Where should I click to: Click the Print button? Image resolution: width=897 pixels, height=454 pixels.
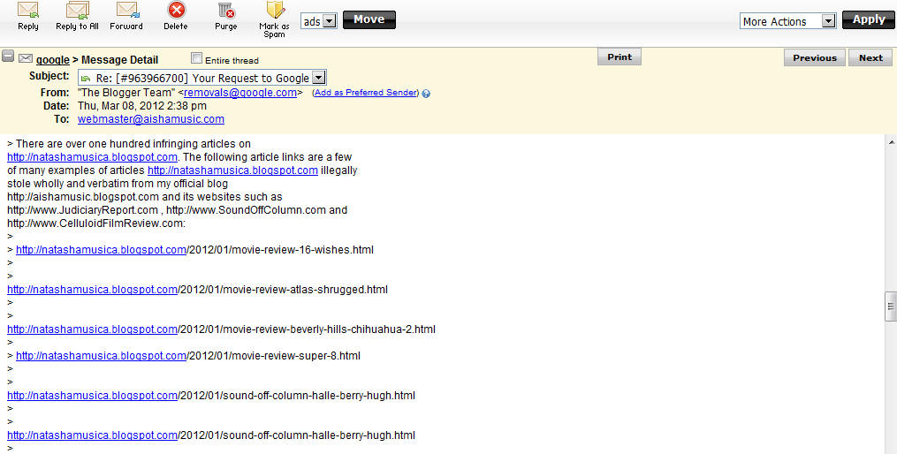(x=620, y=57)
